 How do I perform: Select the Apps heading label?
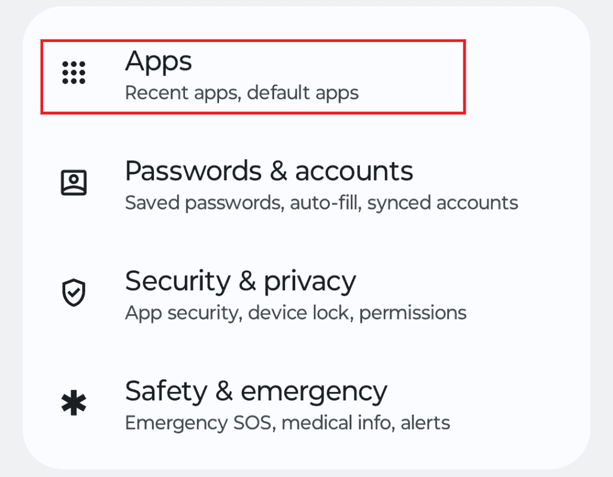pyautogui.click(x=158, y=60)
